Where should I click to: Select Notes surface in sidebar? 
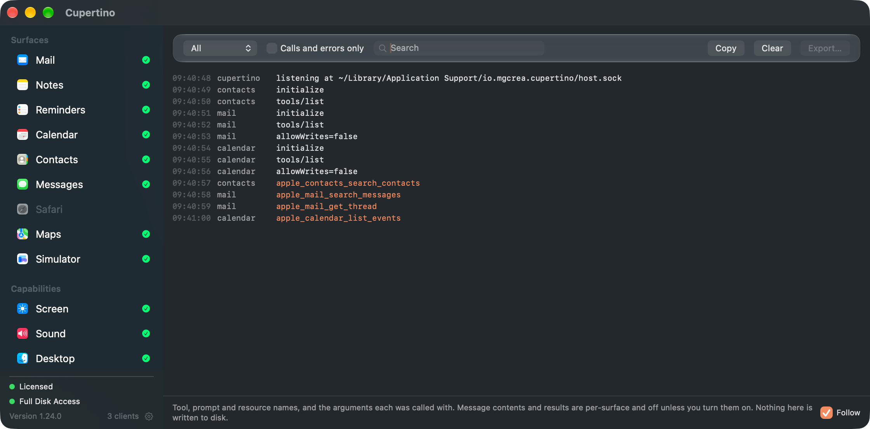tap(82, 85)
